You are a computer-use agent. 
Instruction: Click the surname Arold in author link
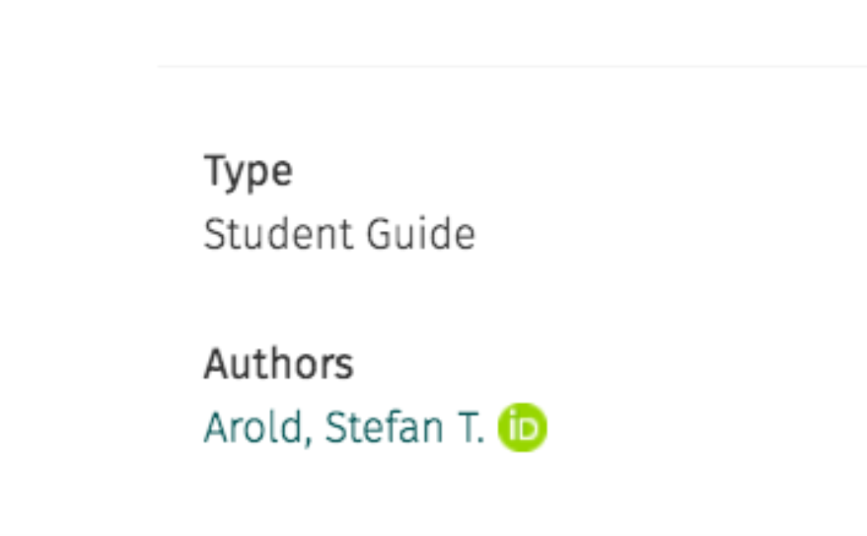253,428
